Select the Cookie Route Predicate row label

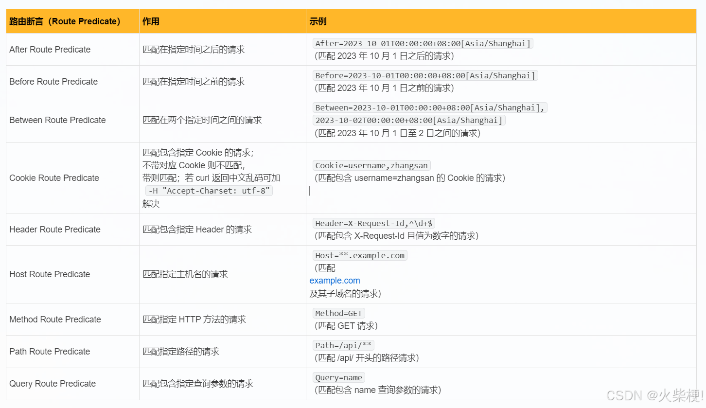tap(54, 177)
